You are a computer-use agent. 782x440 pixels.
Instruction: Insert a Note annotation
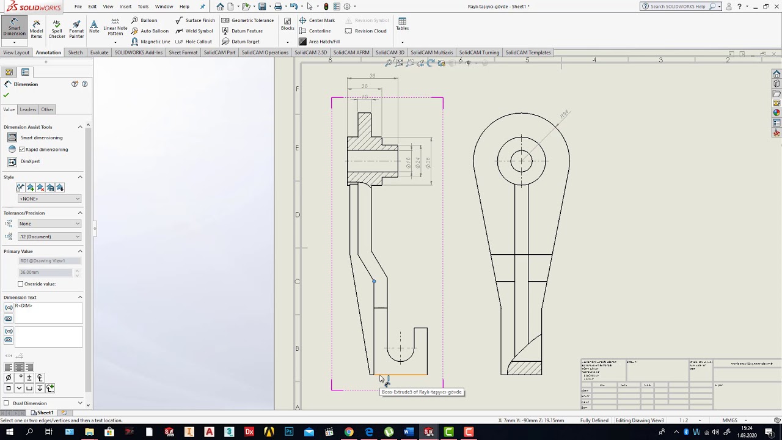[94, 27]
